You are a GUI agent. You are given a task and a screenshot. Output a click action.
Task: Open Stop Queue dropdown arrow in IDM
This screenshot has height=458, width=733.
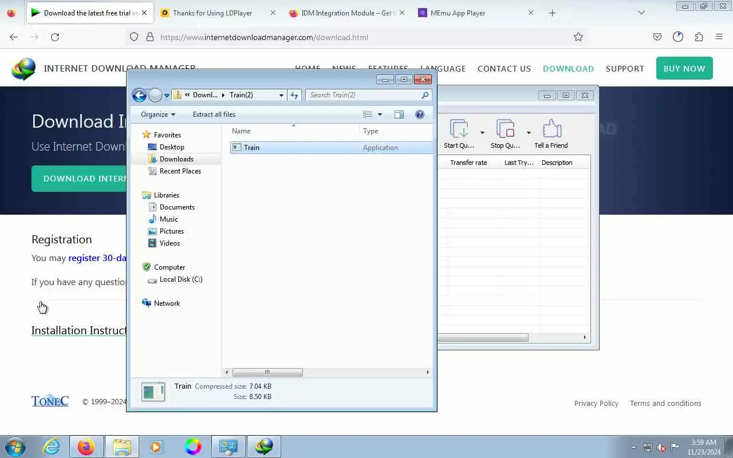[528, 133]
